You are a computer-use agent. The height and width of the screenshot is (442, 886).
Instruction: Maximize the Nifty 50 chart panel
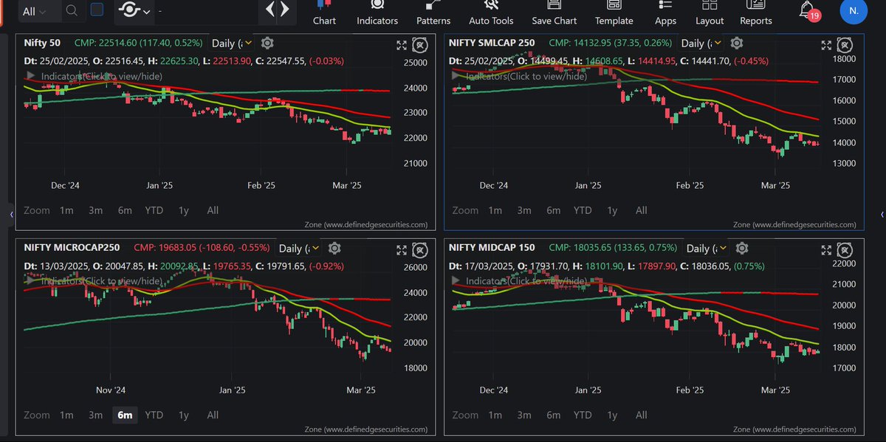pos(401,46)
